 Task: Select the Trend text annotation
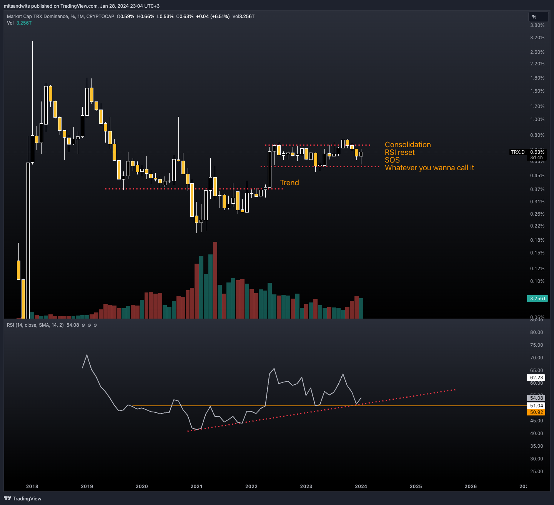(289, 183)
